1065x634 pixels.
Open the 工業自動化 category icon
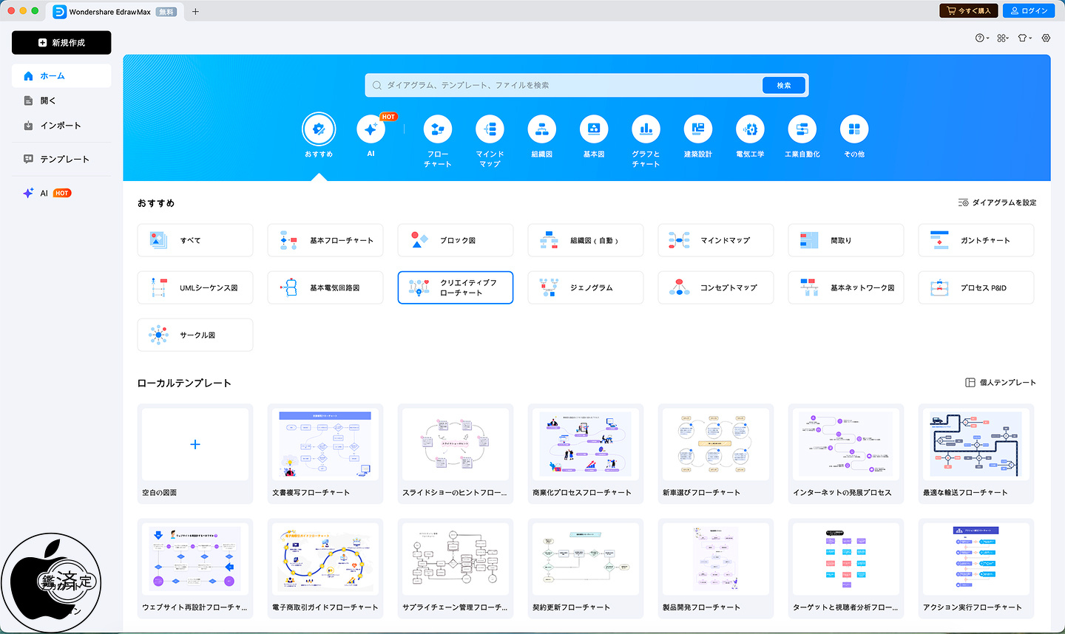click(802, 129)
